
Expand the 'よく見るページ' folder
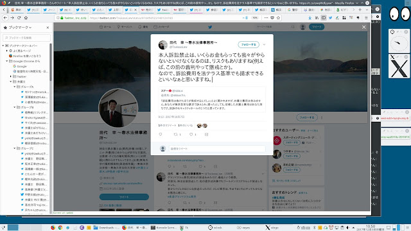pos(7,51)
